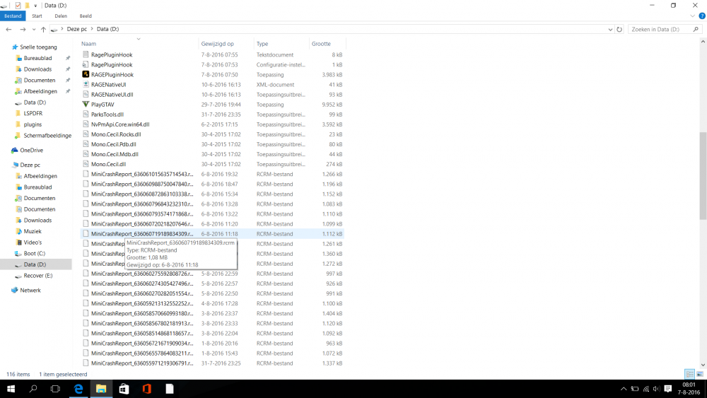Select Mono.Cecil.dll file
The height and width of the screenshot is (398, 707).
108,164
